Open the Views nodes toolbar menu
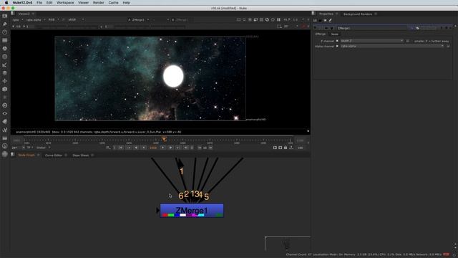This screenshot has height=258, width=458. click(x=5, y=113)
